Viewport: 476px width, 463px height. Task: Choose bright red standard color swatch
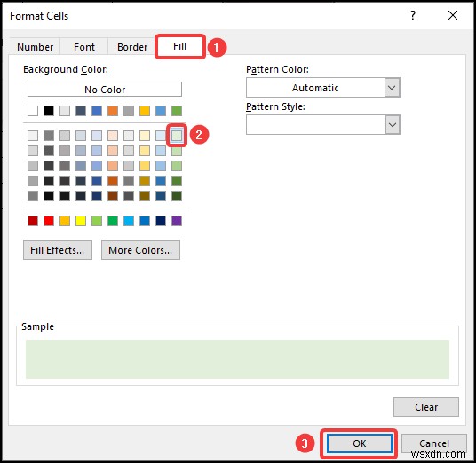click(49, 221)
